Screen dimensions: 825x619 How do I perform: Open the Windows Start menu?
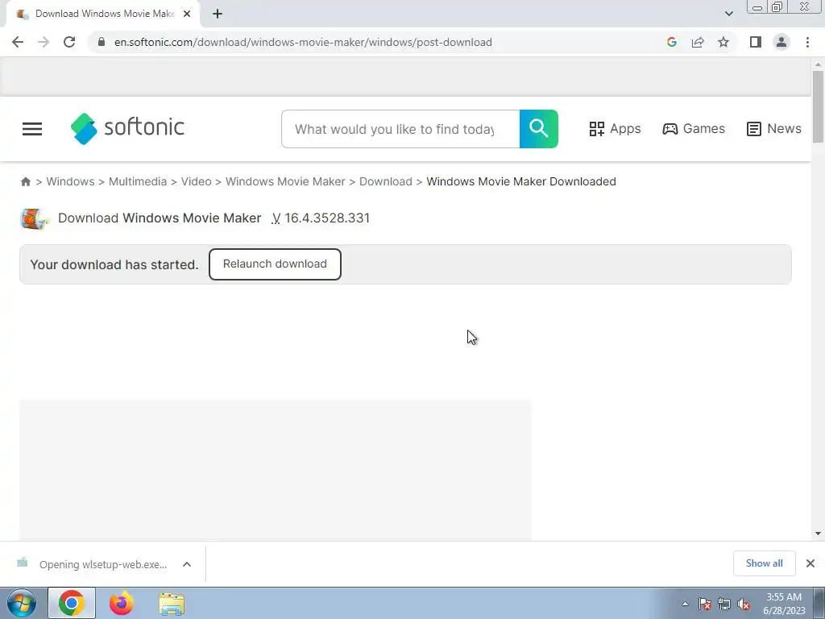pos(22,603)
